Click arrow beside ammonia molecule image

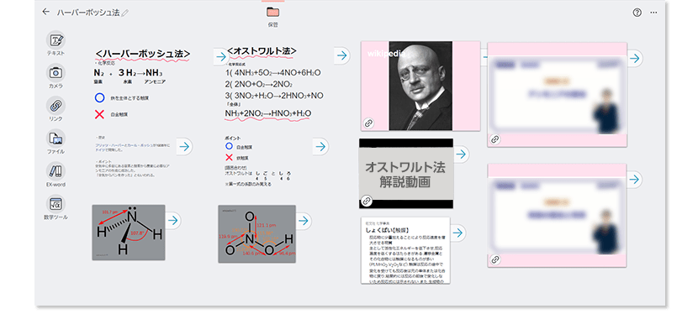coord(172,220)
